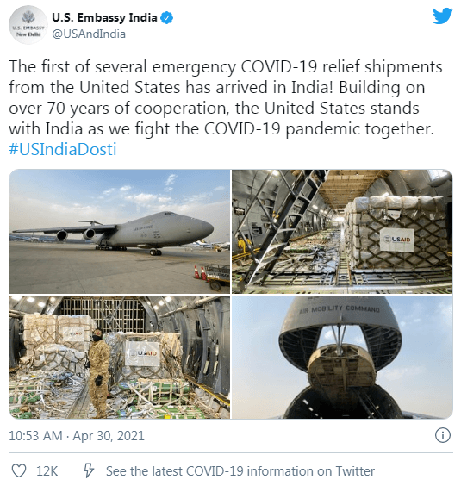The height and width of the screenshot is (486, 461).
Task: Open the USAID pallet cargo hold photo
Action: point(342,231)
